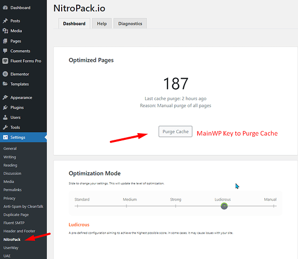Click the Tools wrench icon

point(5,127)
